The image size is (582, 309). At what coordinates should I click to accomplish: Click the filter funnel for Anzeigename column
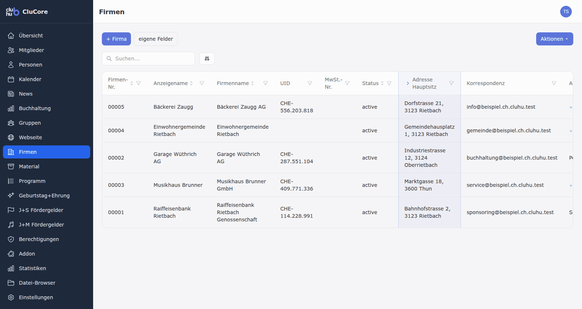[x=202, y=83]
